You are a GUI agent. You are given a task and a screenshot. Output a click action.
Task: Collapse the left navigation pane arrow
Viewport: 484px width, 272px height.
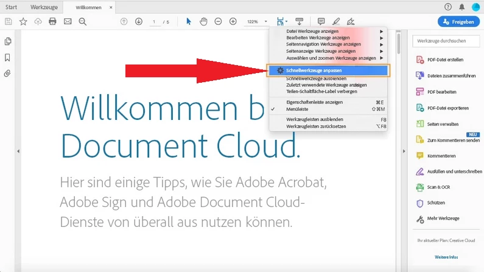point(18,151)
